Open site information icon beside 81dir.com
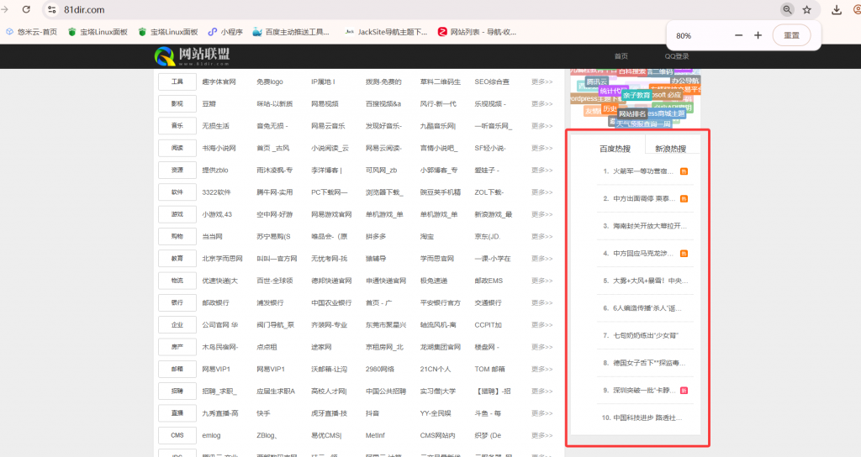Viewport: 861px width, 457px height. coord(51,9)
